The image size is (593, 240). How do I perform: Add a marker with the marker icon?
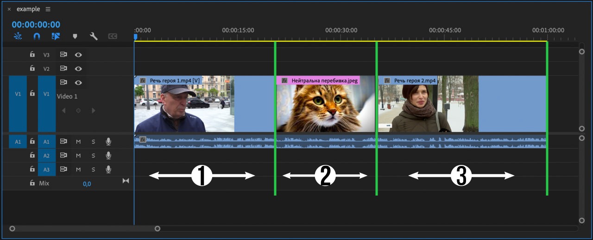[x=75, y=36]
